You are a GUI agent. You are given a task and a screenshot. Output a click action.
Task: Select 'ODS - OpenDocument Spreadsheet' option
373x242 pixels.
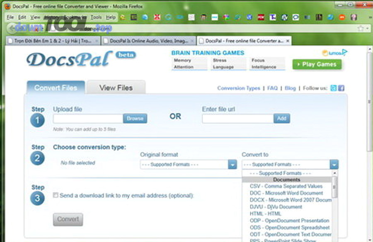pyautogui.click(x=286, y=227)
